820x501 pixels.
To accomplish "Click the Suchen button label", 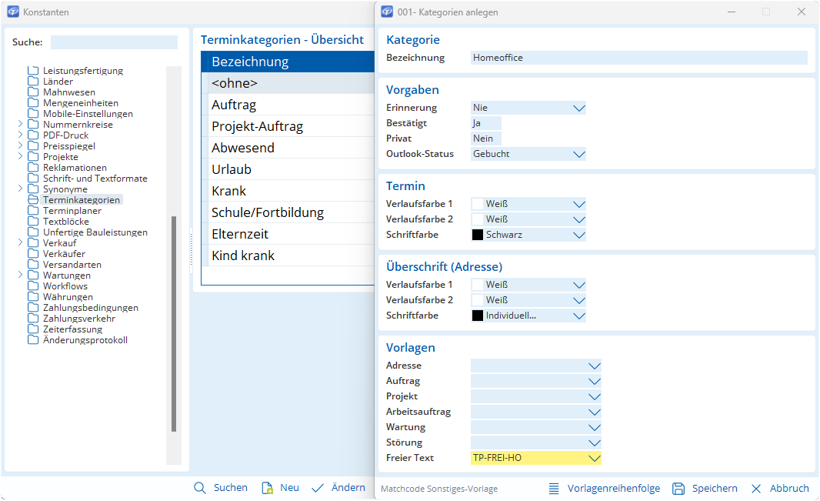I will coord(231,487).
